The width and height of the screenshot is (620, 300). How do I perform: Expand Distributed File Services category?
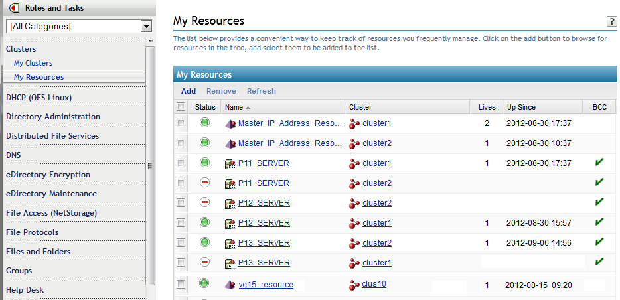52,135
